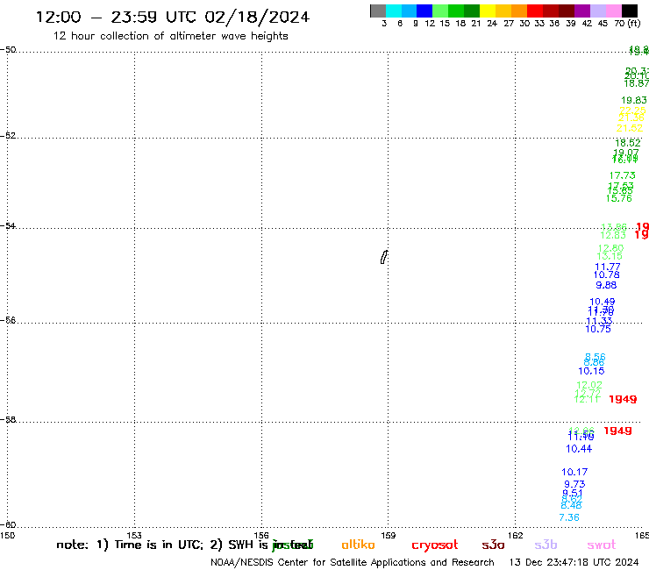Screen dimensions: 649x570
Task: Click wave height value 12.83
Action: click(x=613, y=235)
